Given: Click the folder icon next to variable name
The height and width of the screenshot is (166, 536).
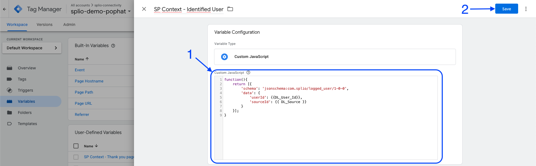Looking at the screenshot, I should click(x=230, y=9).
